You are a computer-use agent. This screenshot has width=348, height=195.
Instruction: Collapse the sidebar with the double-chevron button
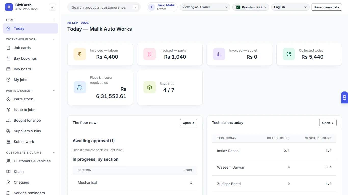tap(52, 7)
